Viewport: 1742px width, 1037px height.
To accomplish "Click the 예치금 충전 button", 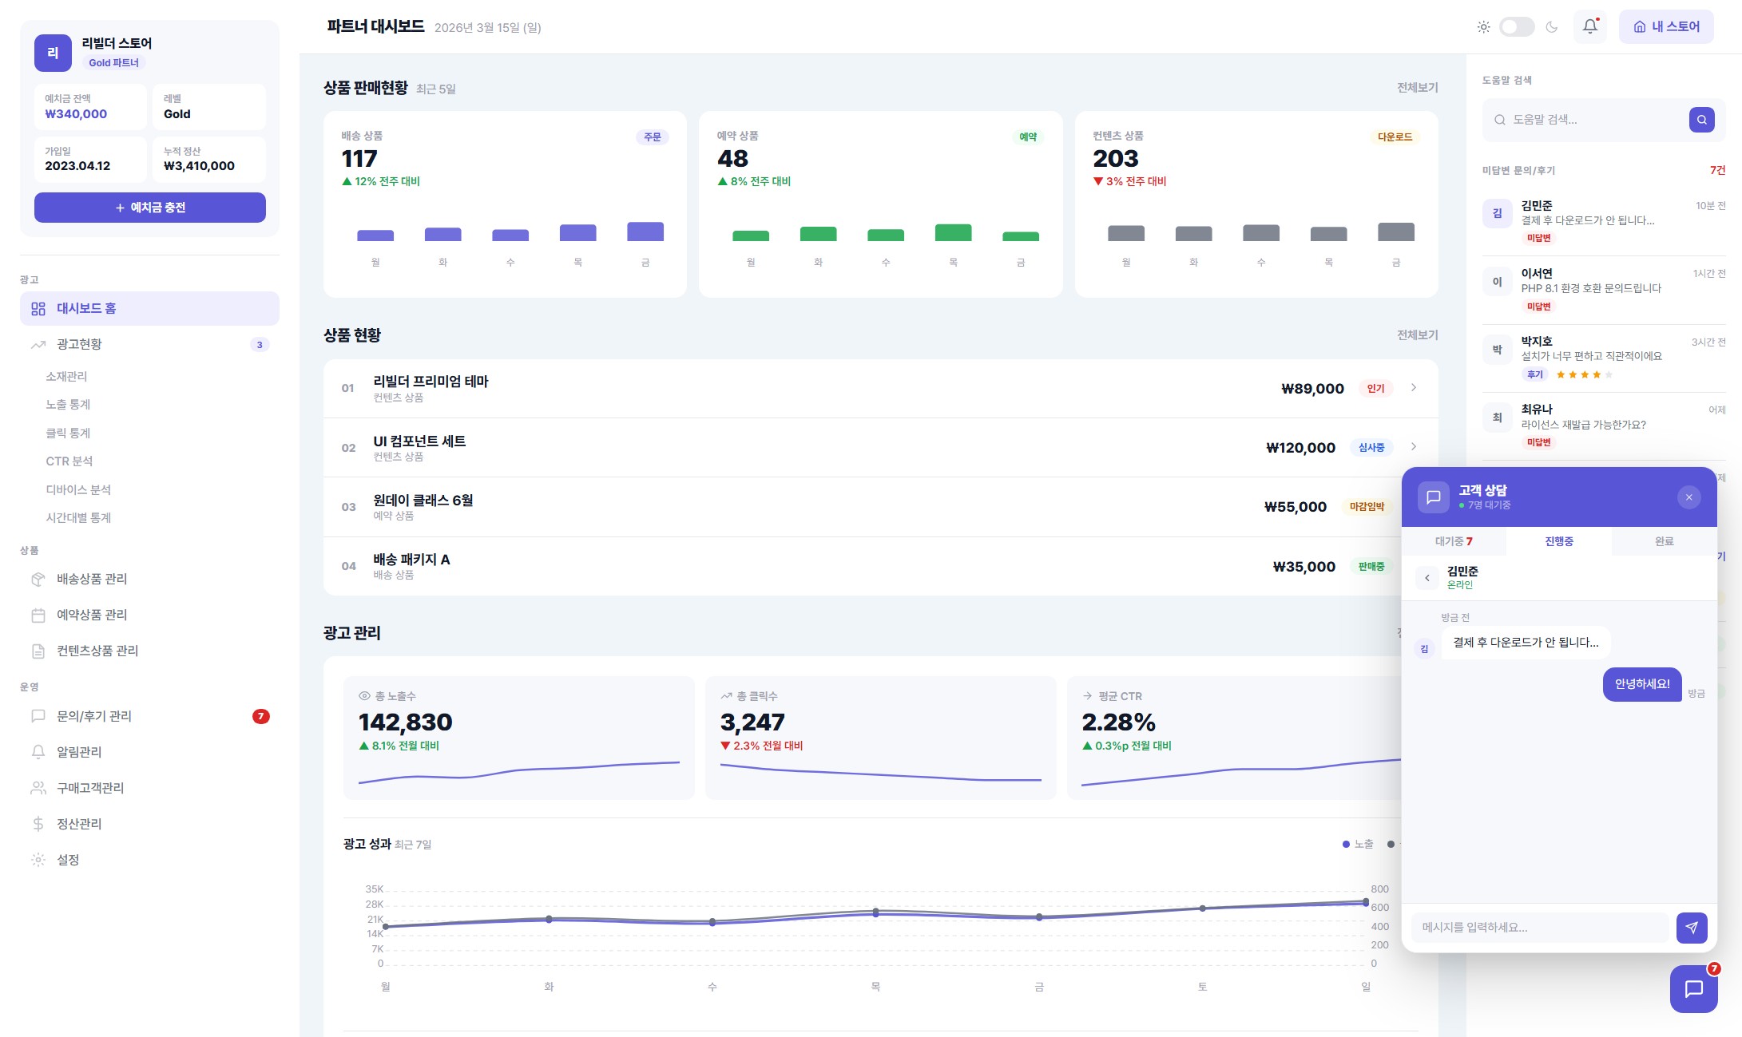I will (x=150, y=208).
